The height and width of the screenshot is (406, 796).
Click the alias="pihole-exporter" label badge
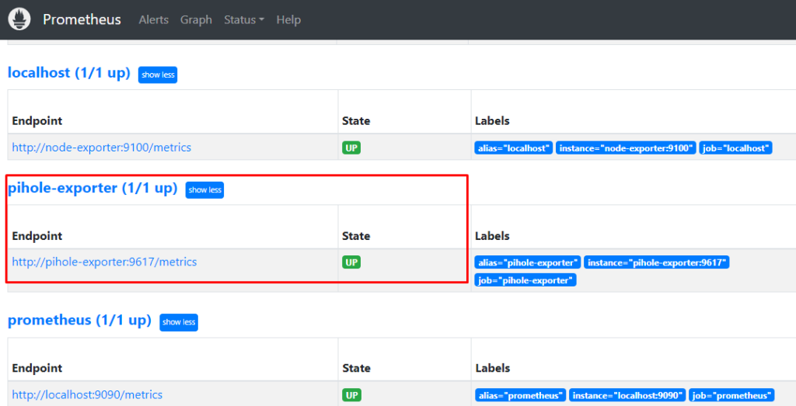[x=528, y=262]
